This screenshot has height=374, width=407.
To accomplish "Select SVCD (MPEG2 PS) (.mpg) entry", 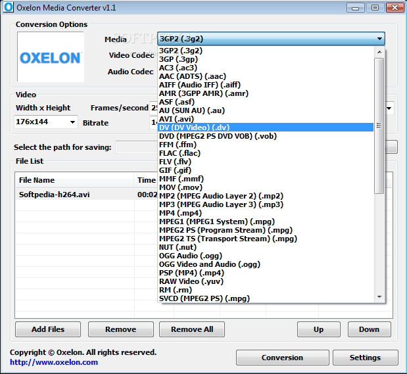I will pyautogui.click(x=266, y=298).
